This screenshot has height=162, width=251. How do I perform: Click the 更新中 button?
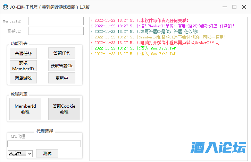click(x=61, y=78)
